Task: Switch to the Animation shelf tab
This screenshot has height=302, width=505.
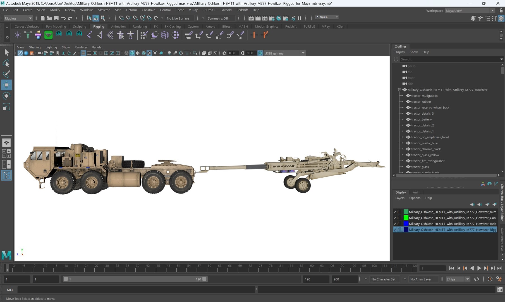Action: coord(118,27)
